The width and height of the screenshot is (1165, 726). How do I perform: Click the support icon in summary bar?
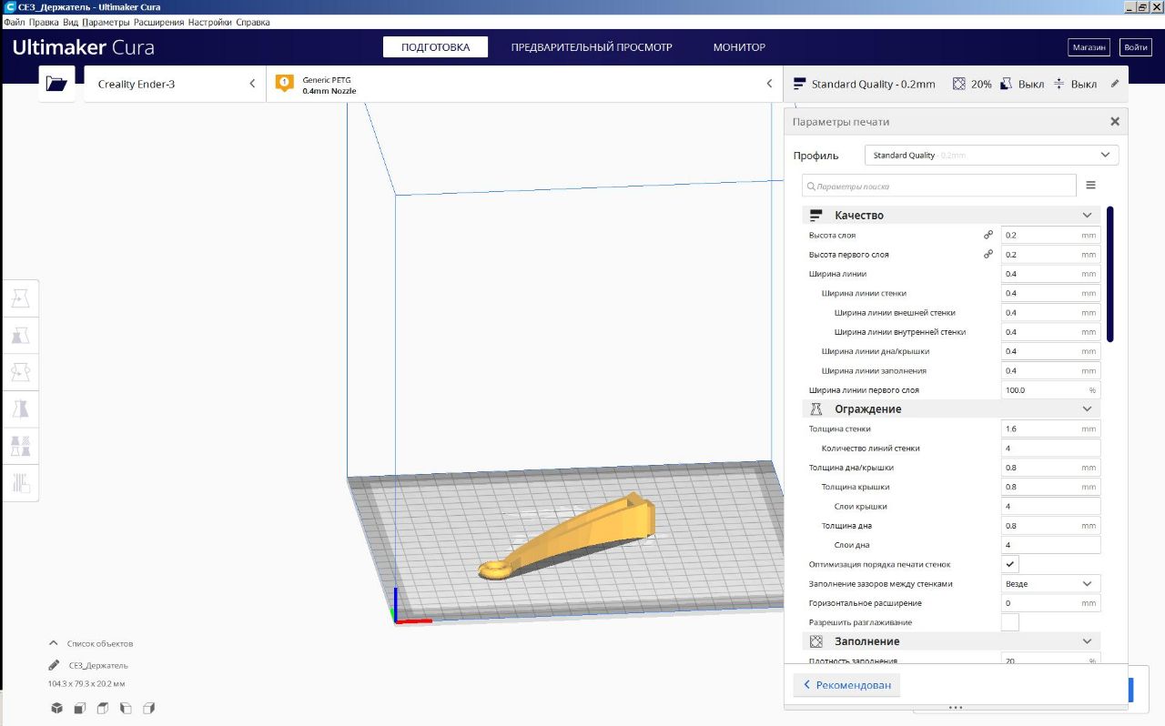(1006, 84)
